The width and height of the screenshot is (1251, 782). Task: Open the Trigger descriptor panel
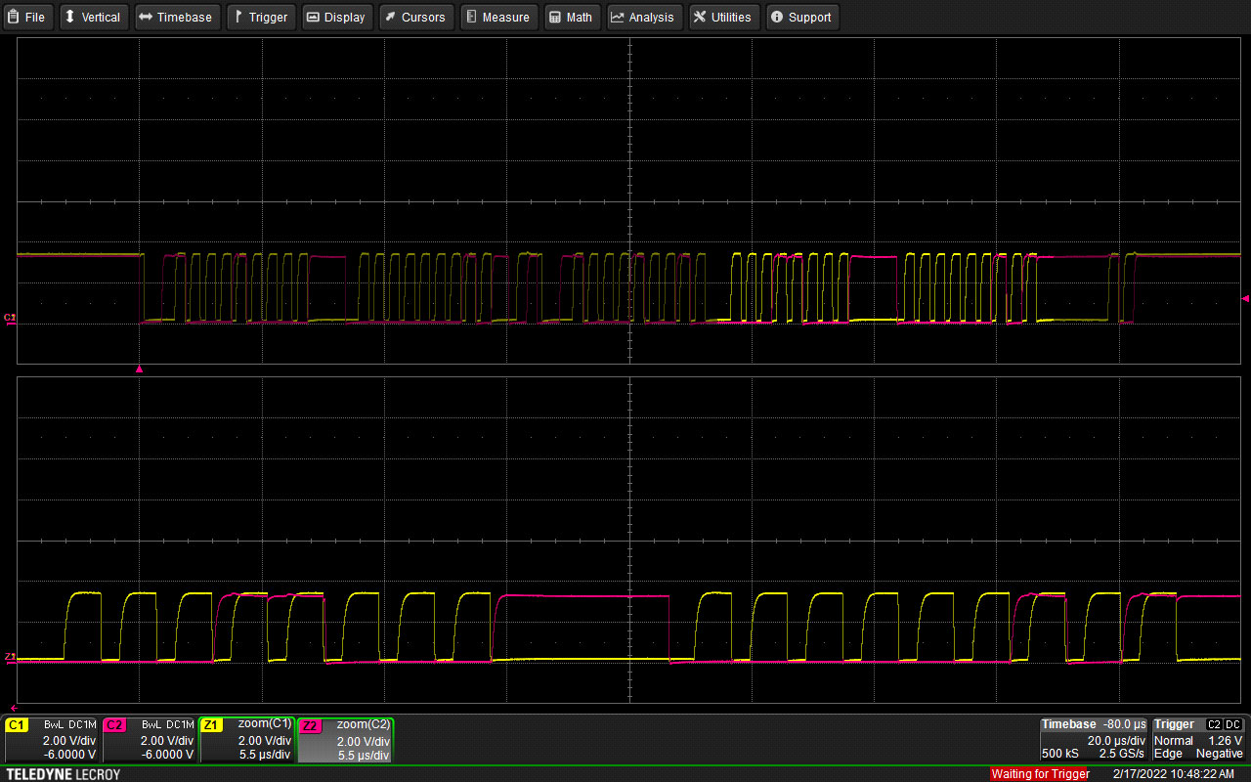coord(1198,739)
